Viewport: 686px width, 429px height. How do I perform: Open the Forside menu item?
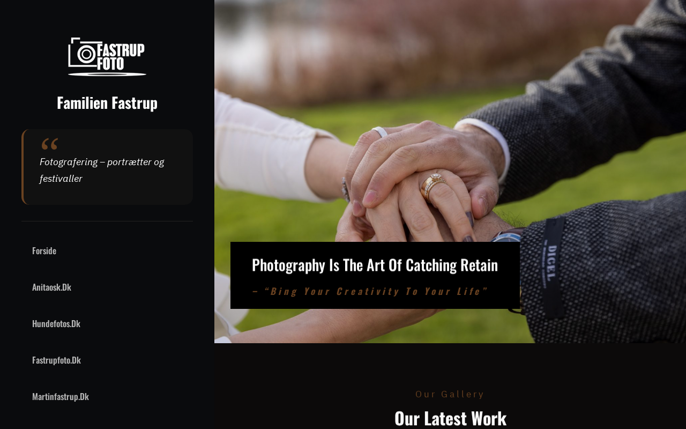coord(44,250)
